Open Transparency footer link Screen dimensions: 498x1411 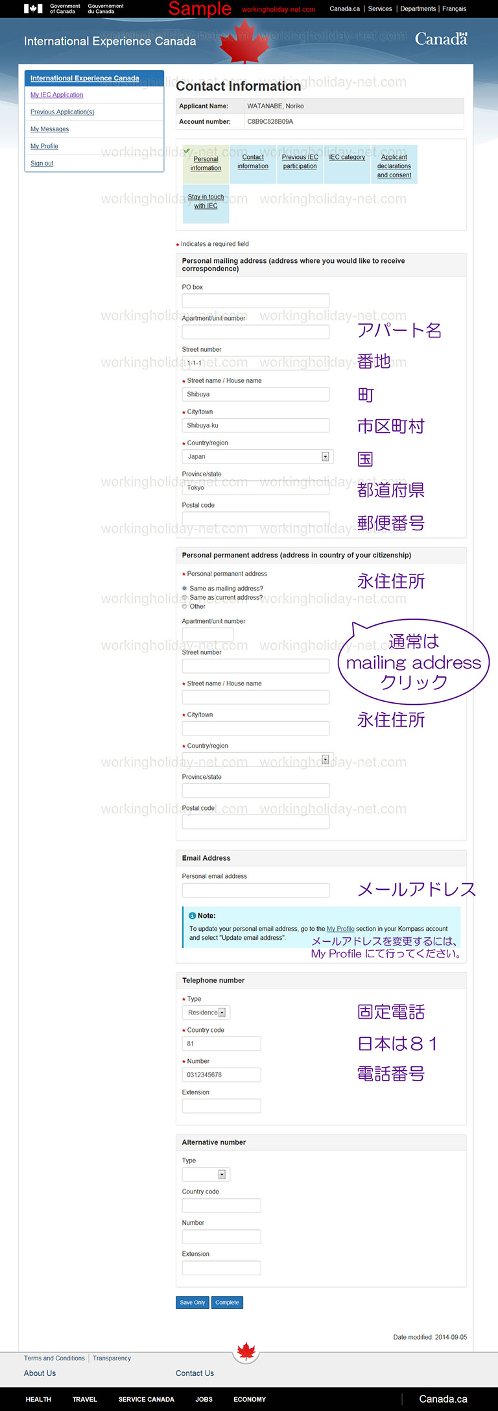112,1358
